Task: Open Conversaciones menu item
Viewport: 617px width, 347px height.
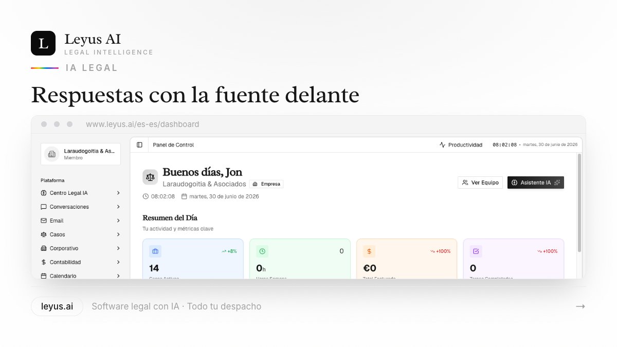Action: click(x=81, y=207)
